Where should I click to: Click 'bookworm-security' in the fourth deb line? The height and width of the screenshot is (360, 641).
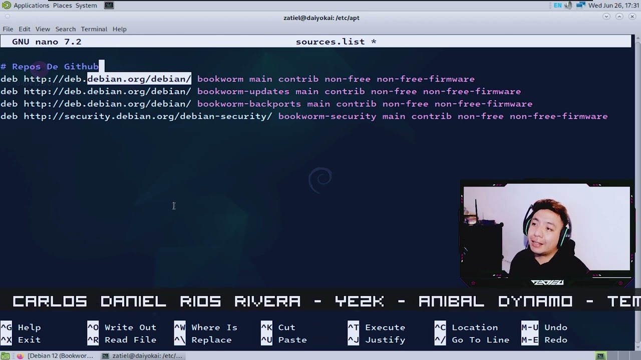click(x=327, y=116)
